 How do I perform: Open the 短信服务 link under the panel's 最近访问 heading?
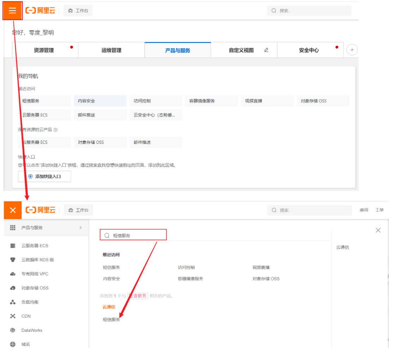tap(111, 267)
